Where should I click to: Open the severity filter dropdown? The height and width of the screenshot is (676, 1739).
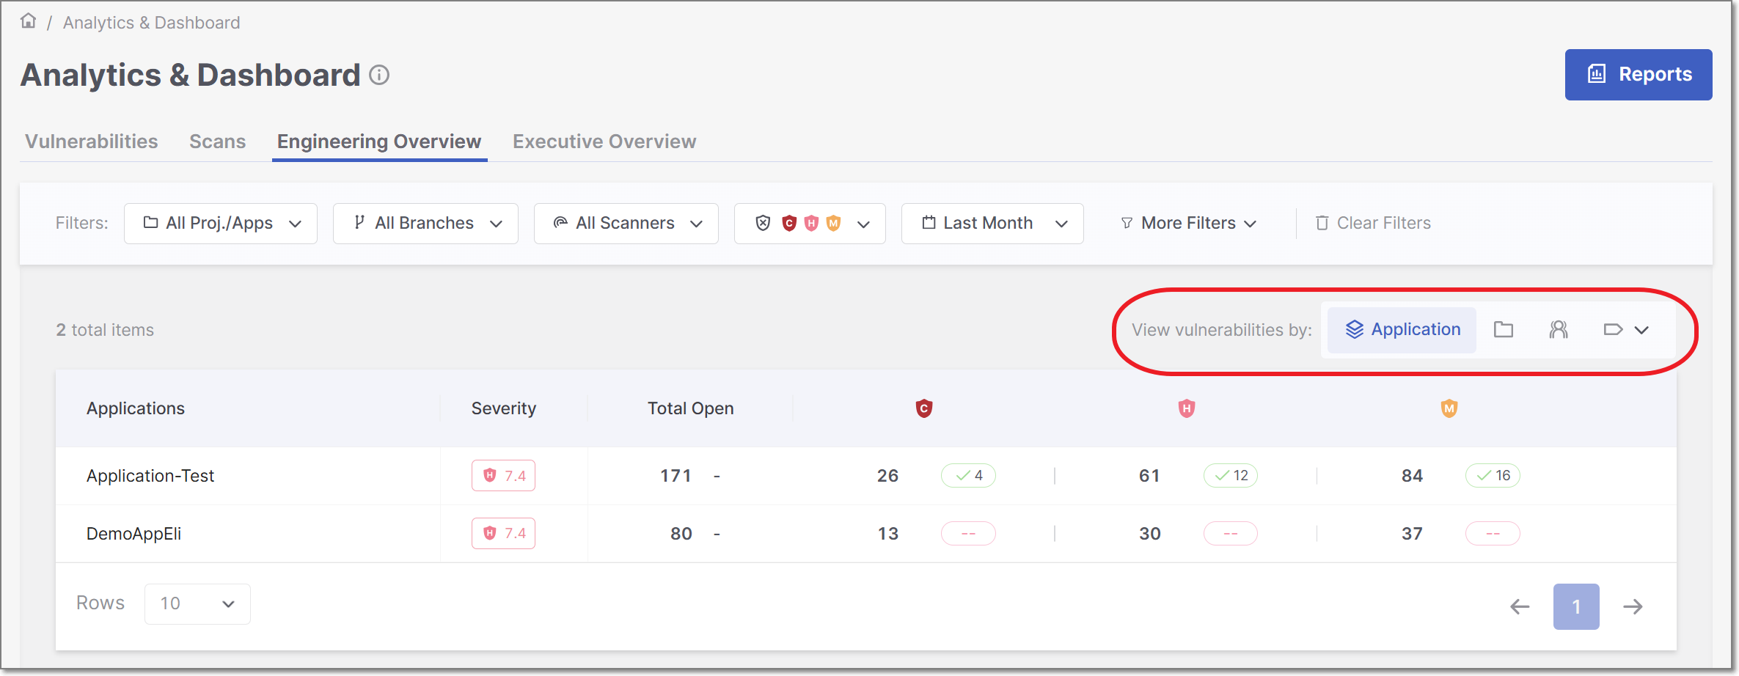click(810, 224)
